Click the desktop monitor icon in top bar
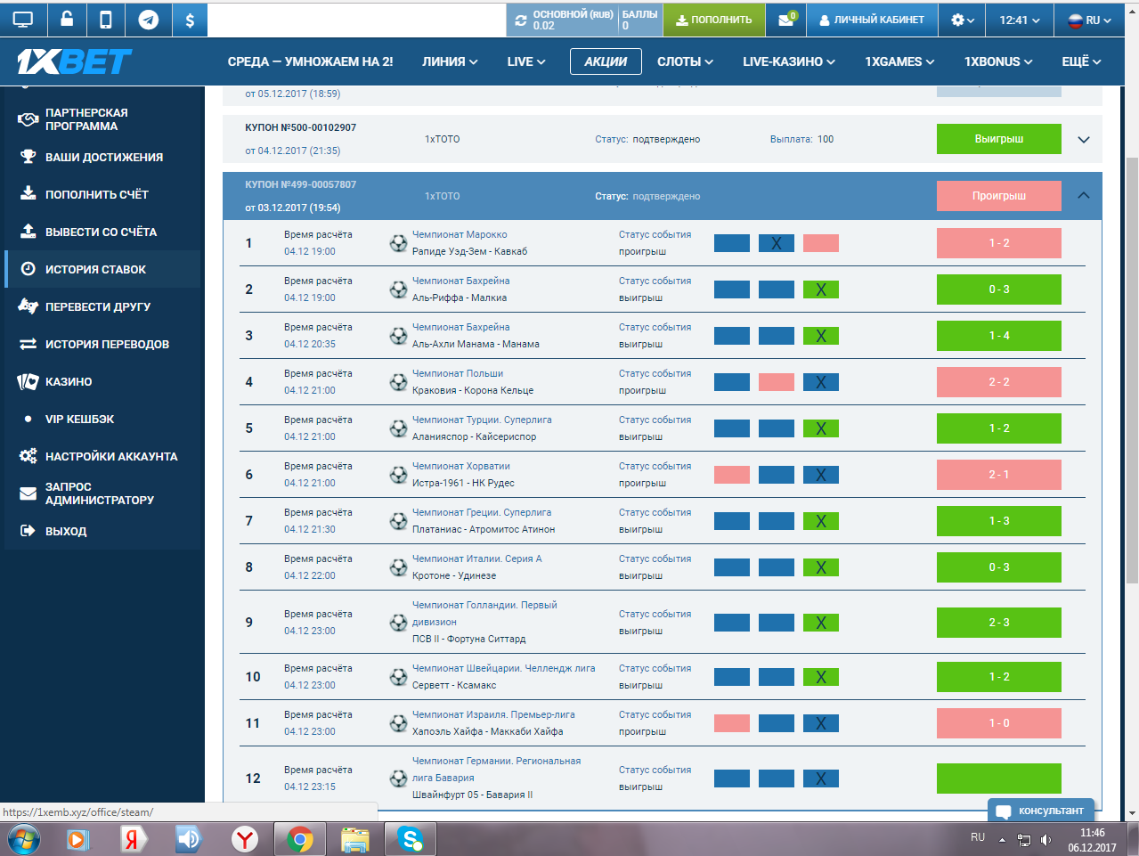Viewport: 1139px width, 856px height. tap(23, 19)
